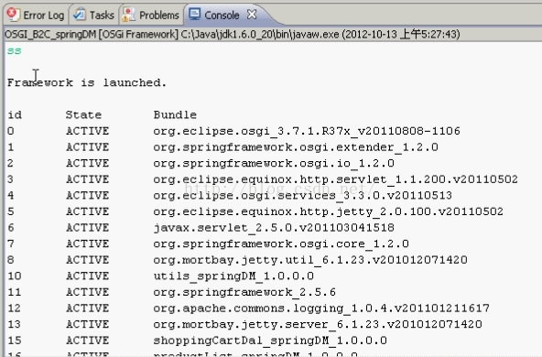This screenshot has height=357, width=542.
Task: Click bundle org.mortbay.jetty.server_6.1.23 line
Action: (318, 325)
